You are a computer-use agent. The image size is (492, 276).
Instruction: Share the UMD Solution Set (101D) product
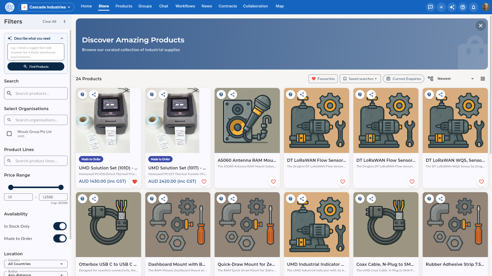[x=94, y=95]
